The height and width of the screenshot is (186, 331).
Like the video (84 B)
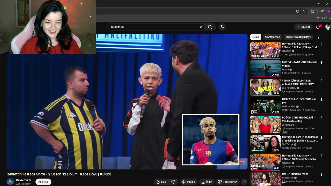pyautogui.click(x=161, y=182)
